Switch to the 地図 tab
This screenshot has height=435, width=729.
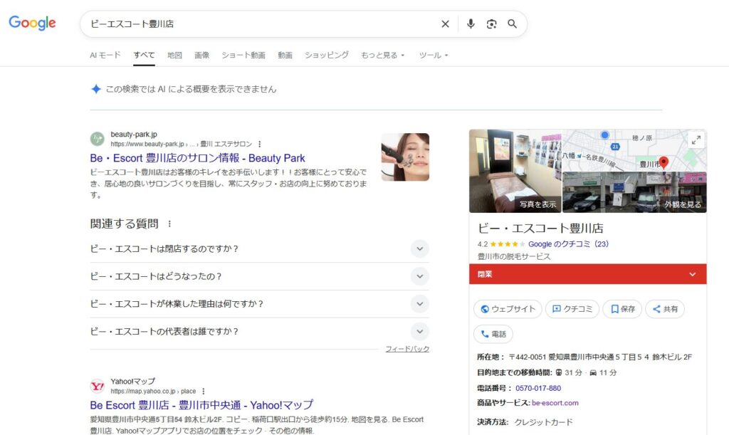pyautogui.click(x=174, y=55)
